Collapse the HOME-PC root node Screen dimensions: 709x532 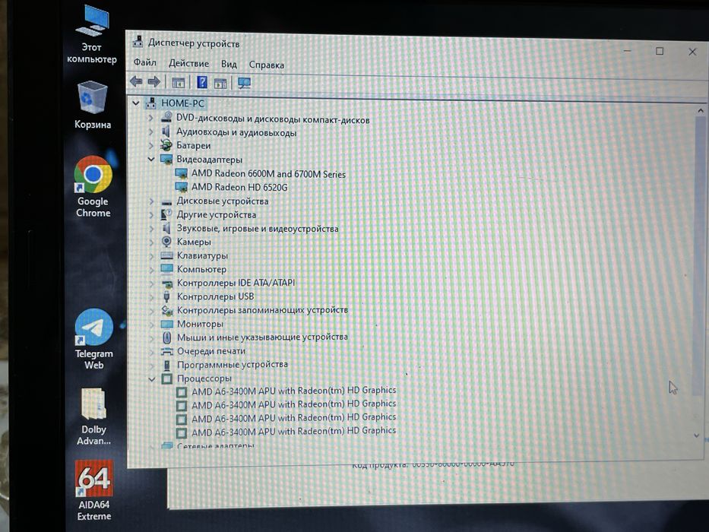coord(135,103)
